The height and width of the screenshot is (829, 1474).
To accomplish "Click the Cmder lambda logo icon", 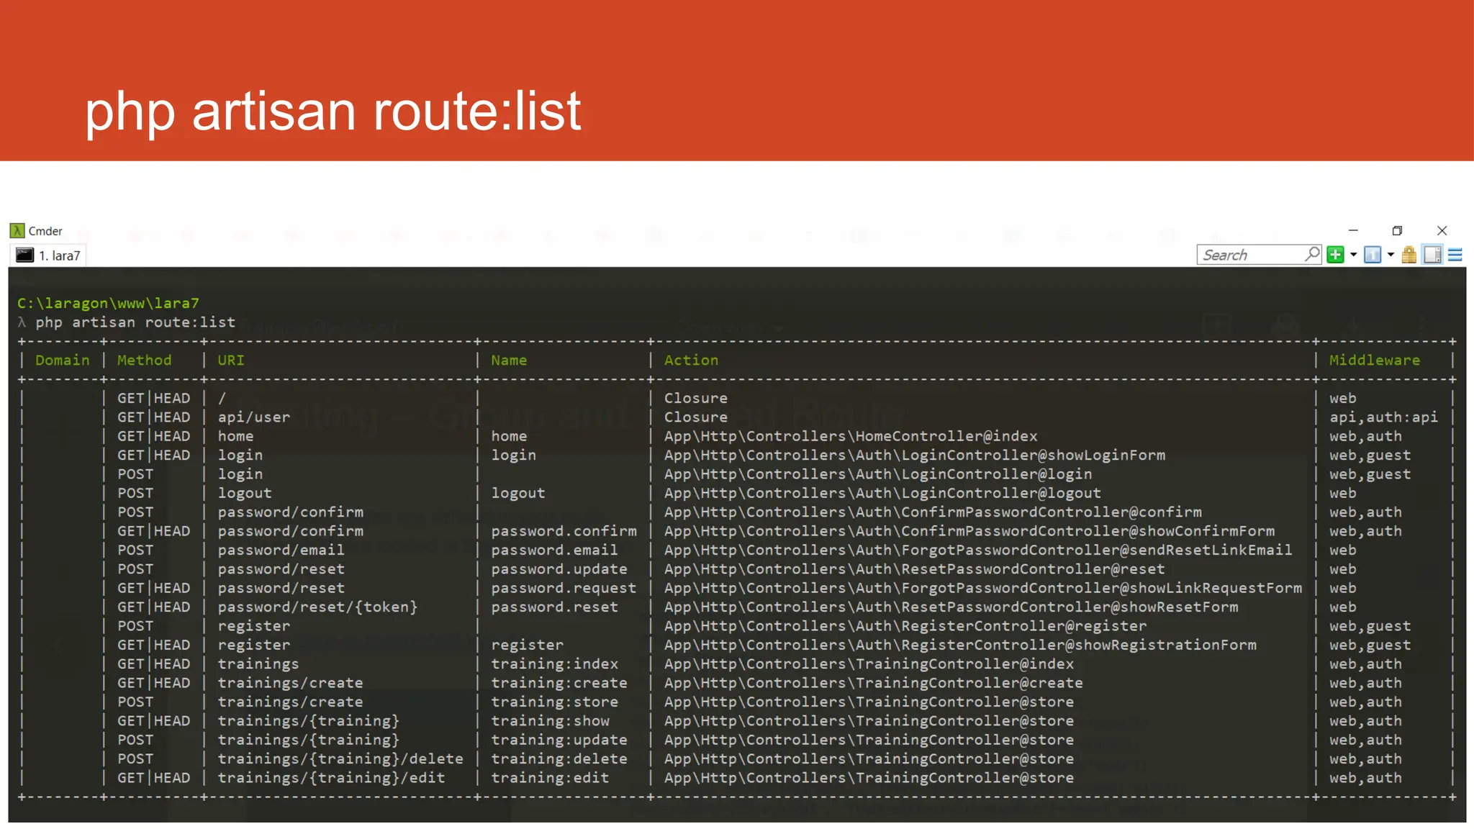I will tap(17, 231).
